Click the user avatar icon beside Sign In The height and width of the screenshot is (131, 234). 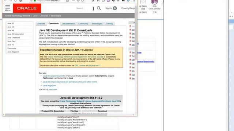115,8
